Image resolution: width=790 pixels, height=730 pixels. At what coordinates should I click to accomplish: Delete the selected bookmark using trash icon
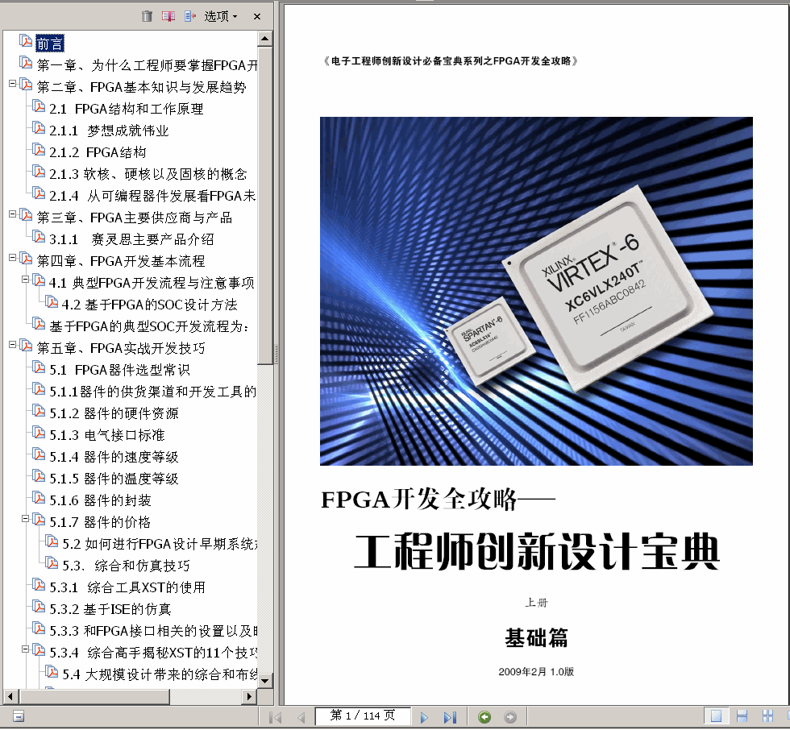[x=148, y=15]
